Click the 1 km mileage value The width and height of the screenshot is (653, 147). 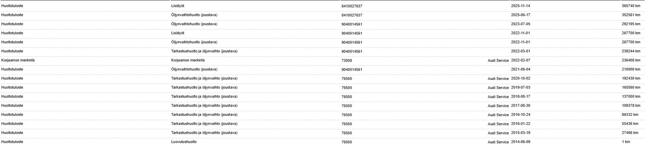pyautogui.click(x=626, y=142)
